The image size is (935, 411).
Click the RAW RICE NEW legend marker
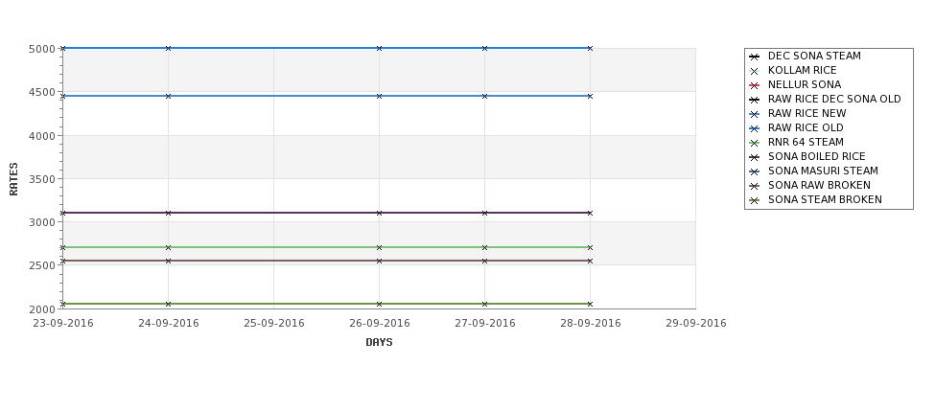[755, 114]
